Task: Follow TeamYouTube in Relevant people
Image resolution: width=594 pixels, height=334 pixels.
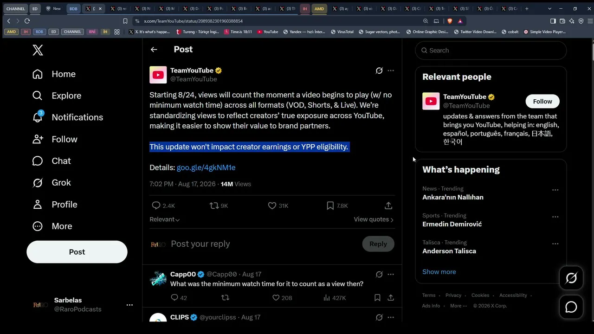Action: (542, 102)
